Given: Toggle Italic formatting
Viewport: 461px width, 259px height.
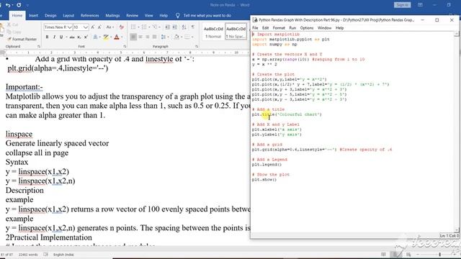Looking at the screenshot, I should pyautogui.click(x=55, y=37).
